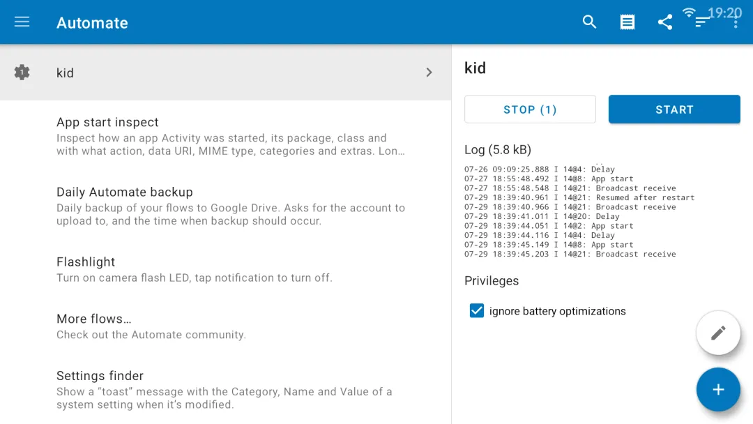Tap the 19:20 clock in status bar
Screen dimensions: 753x424
[724, 13]
